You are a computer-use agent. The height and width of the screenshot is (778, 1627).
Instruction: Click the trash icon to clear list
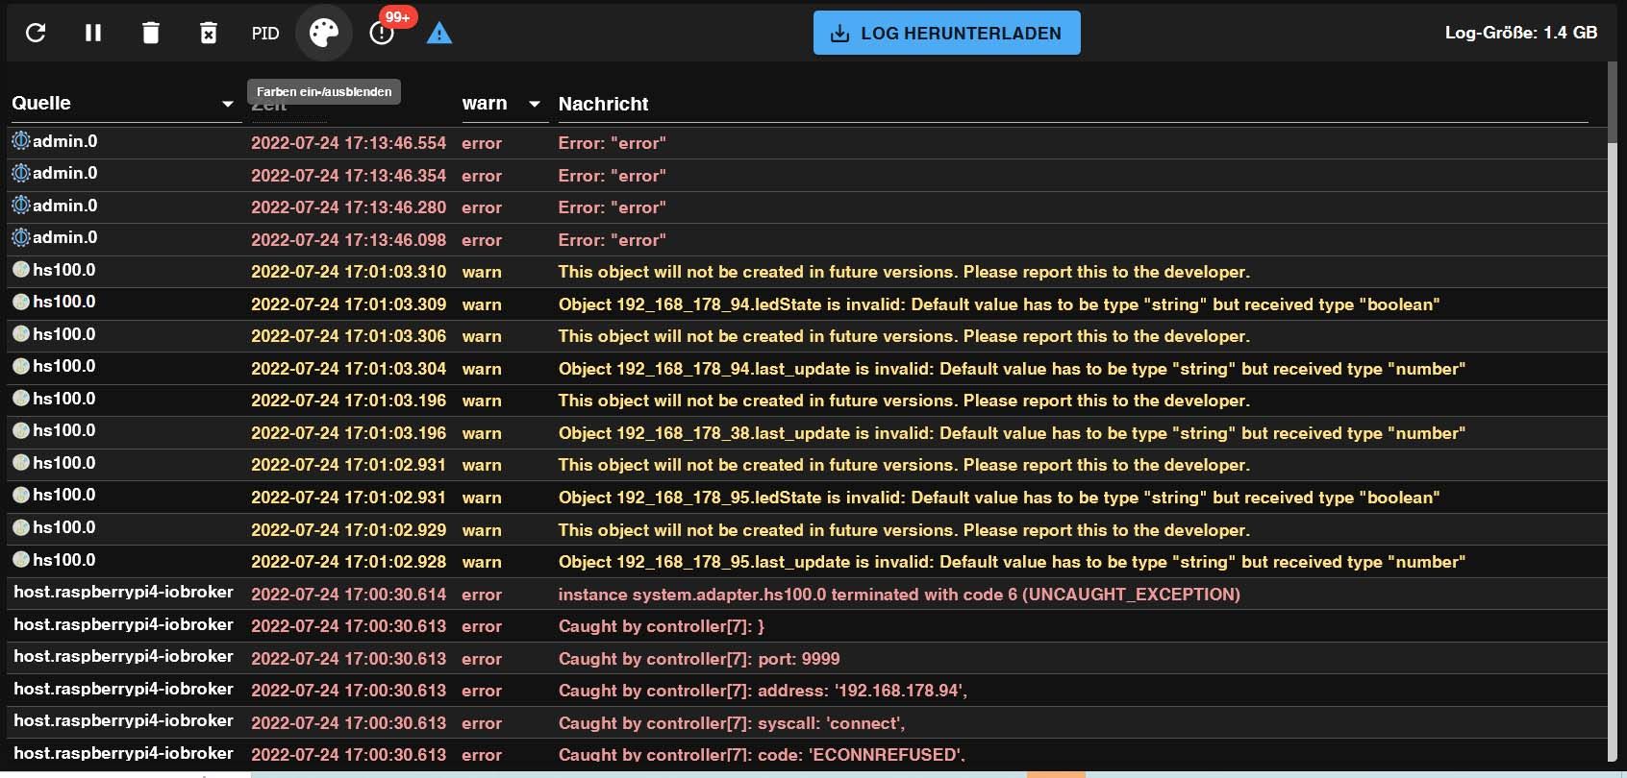151,33
